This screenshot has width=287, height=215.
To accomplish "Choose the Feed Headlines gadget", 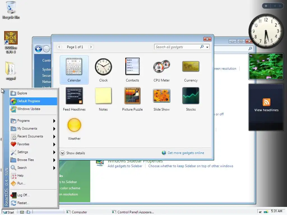I will (x=74, y=99).
